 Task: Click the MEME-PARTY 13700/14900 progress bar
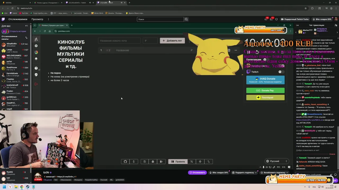299,179
